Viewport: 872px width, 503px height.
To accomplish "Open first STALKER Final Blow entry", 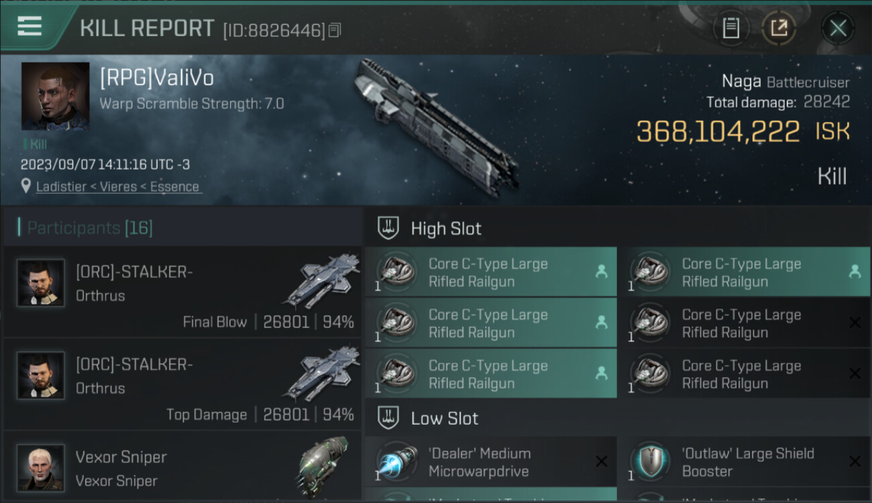I will tap(182, 291).
